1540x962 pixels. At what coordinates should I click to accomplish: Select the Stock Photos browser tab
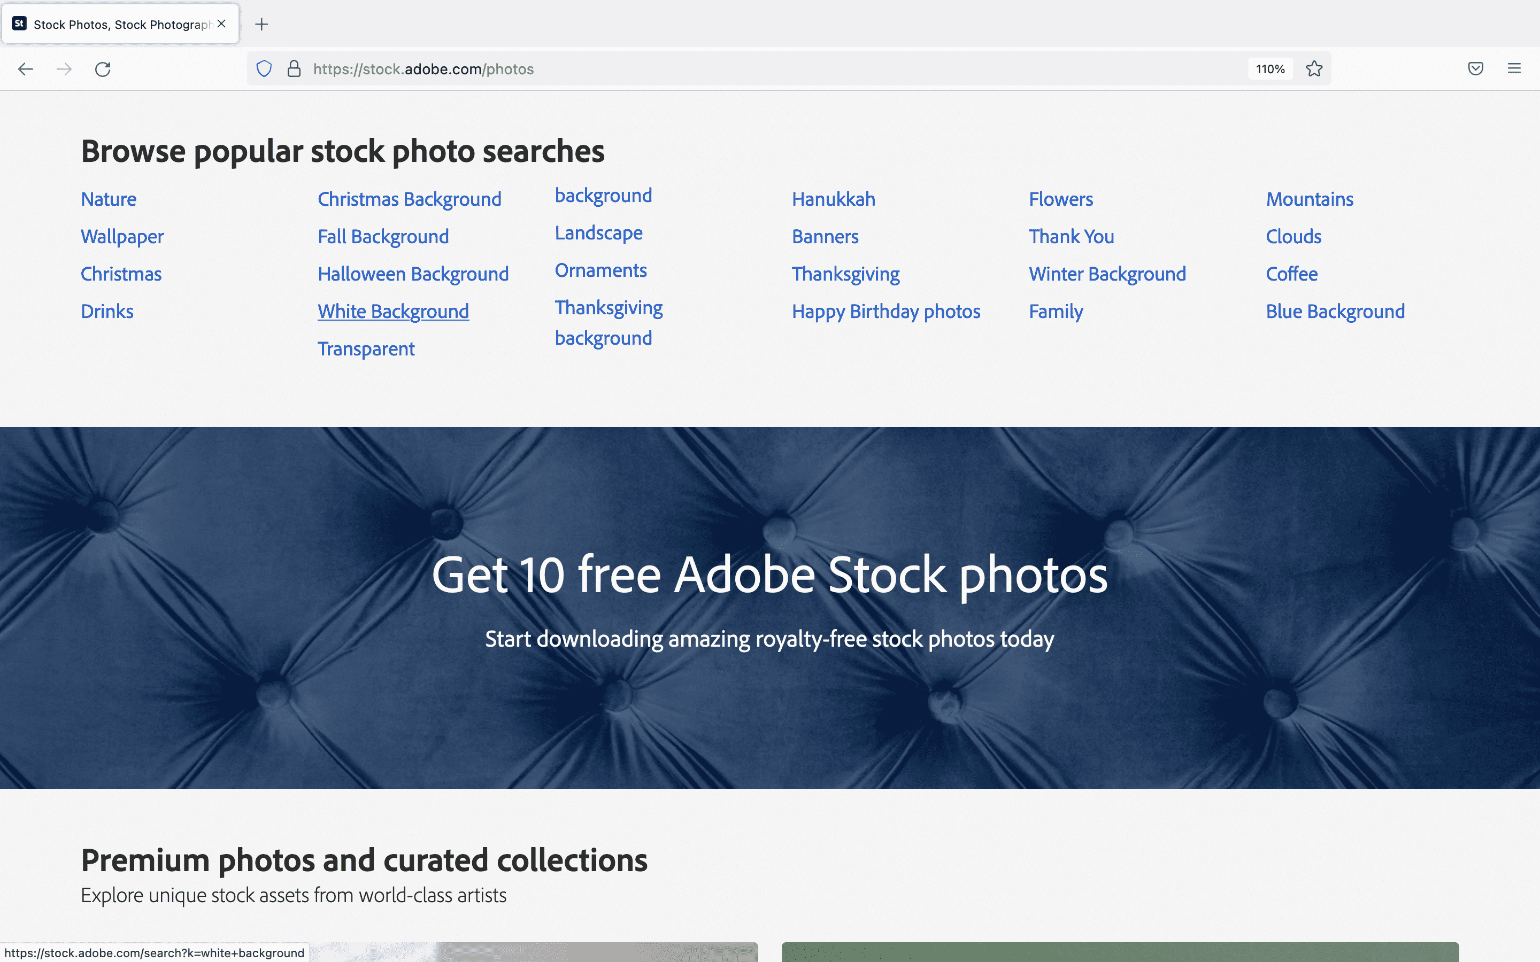click(x=120, y=24)
